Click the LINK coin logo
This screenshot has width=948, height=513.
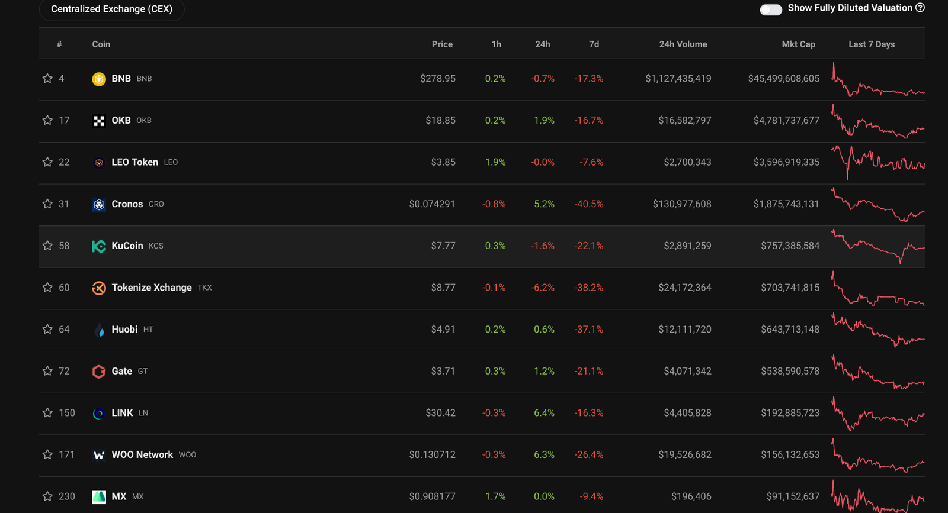tap(99, 413)
